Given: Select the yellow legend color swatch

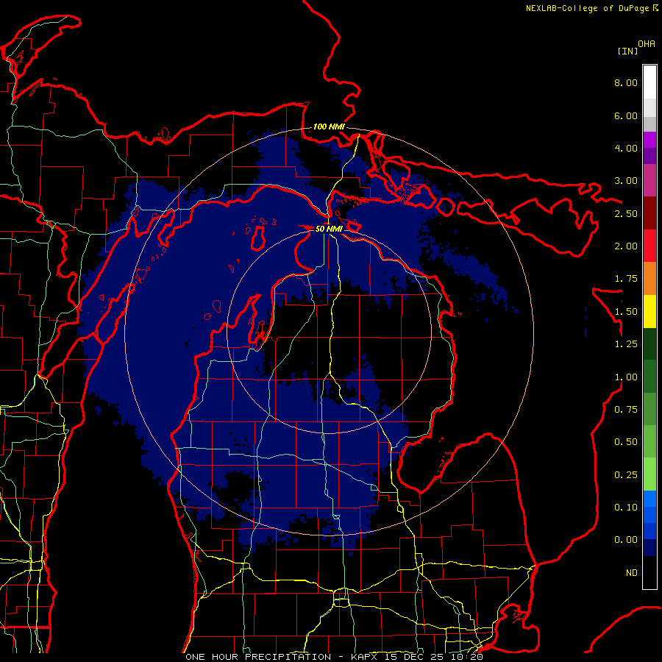Looking at the screenshot, I should pos(649,312).
